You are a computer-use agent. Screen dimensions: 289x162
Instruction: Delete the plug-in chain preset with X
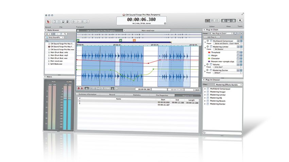[241, 34]
